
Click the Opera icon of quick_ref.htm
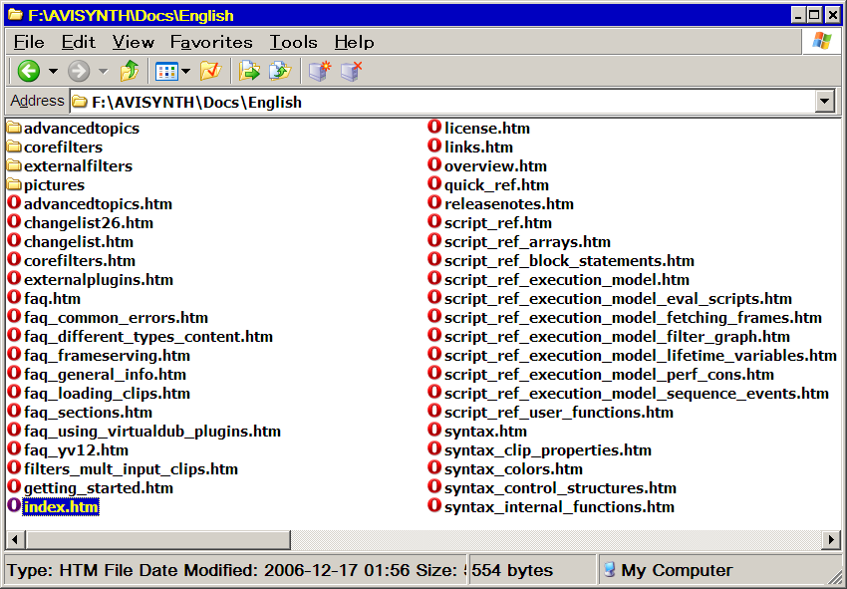(434, 183)
